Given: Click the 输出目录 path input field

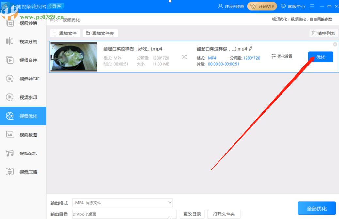Looking at the screenshot, I should coord(124,214).
